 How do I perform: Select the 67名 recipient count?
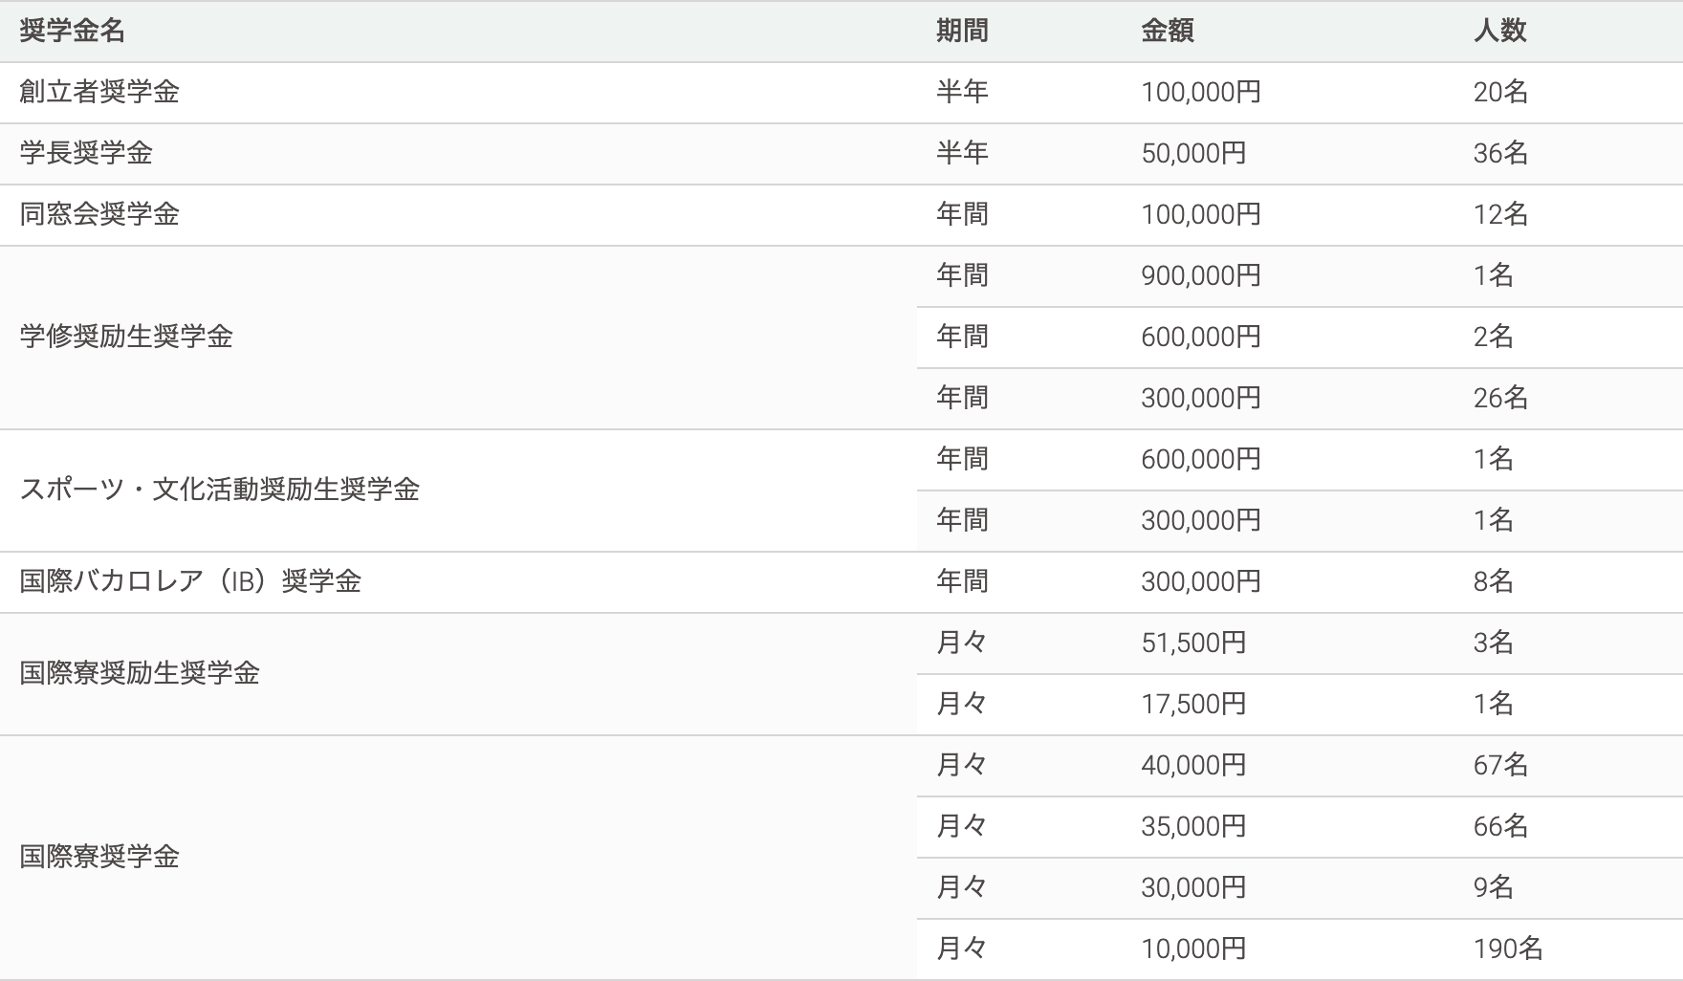click(1500, 765)
